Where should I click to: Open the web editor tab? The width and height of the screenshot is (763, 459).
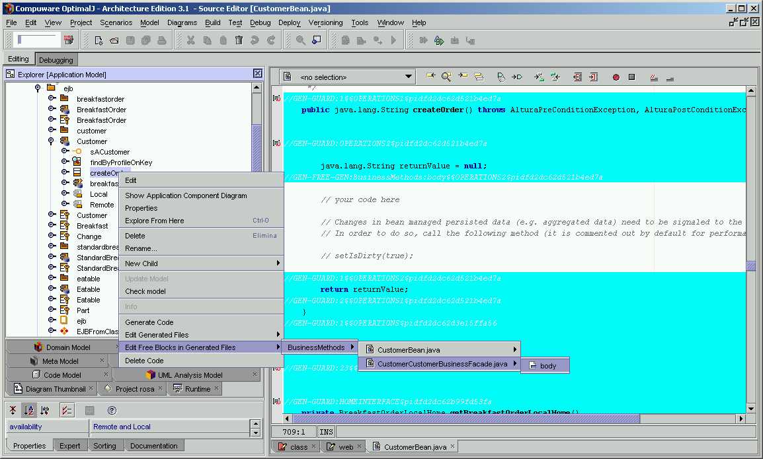(342, 447)
